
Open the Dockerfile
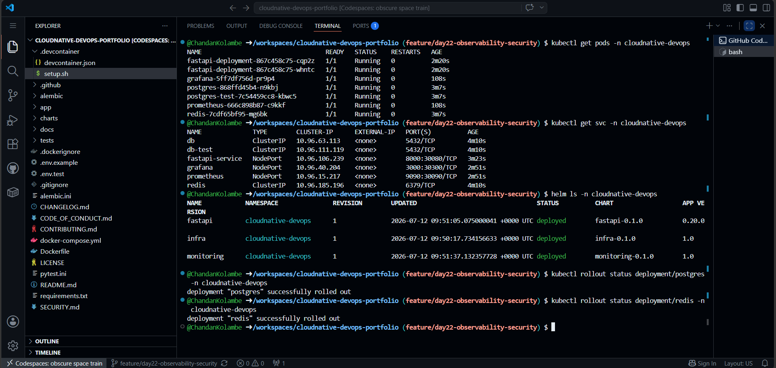tap(101, 251)
